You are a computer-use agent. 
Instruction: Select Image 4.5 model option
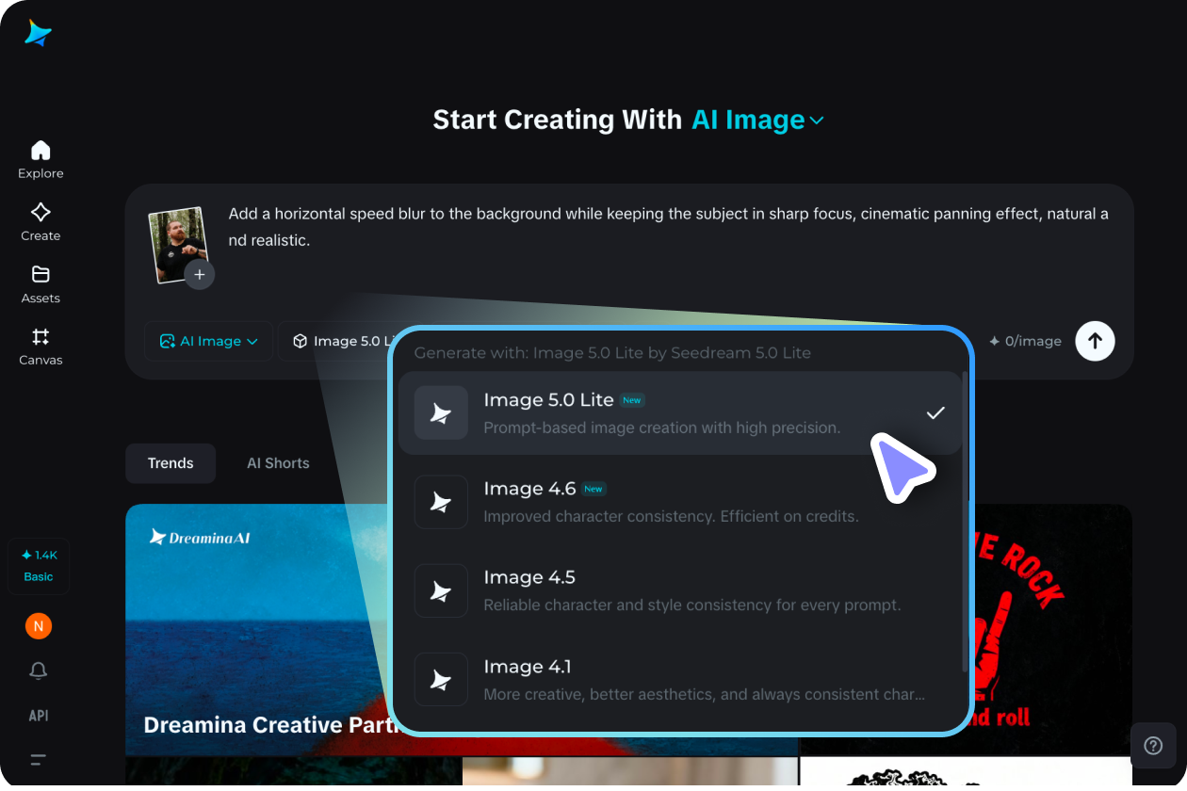(x=679, y=590)
